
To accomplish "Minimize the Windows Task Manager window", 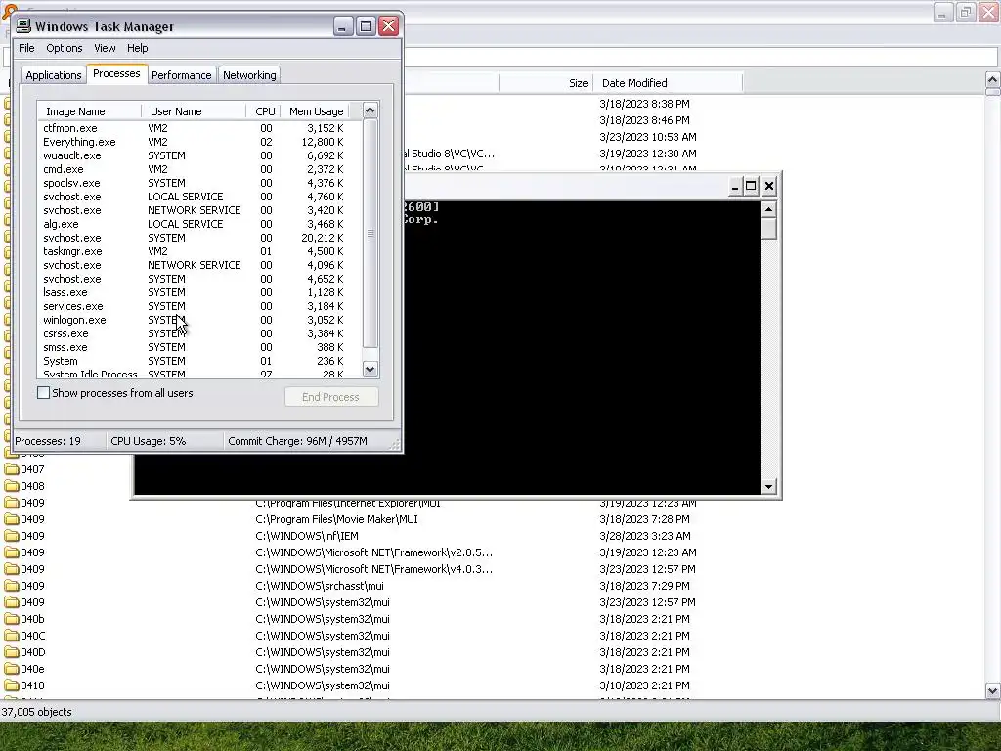I will (x=343, y=26).
